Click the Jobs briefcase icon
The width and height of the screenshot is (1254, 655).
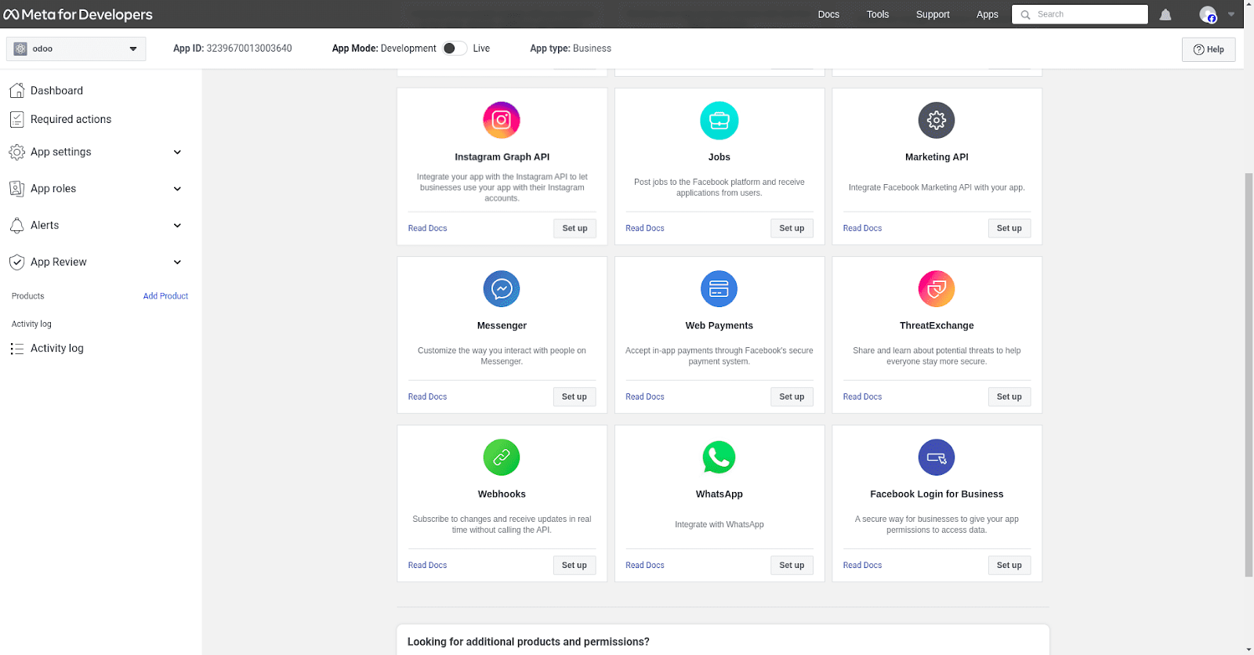pos(719,121)
